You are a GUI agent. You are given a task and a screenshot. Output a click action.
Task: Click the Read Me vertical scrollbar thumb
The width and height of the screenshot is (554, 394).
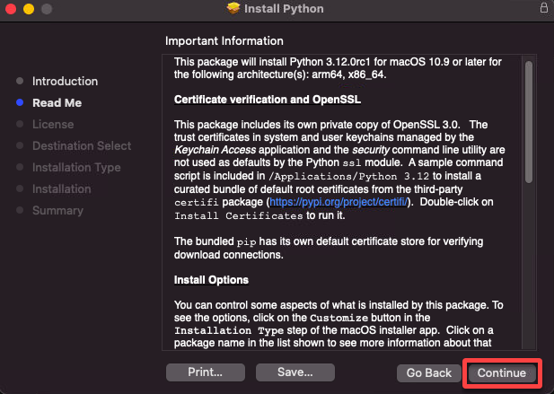(529, 122)
